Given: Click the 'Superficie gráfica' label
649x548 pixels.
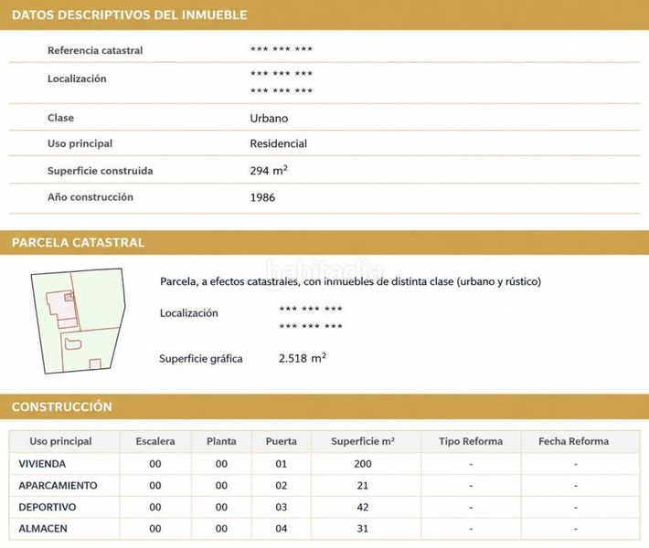Looking at the screenshot, I should coord(201,359).
